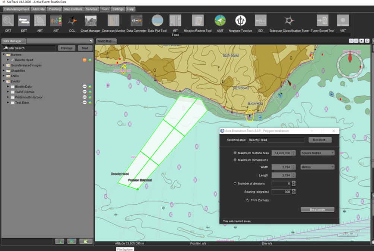Expand the CMRE Remus event
This screenshot has width=374, height=251.
[x=8, y=92]
